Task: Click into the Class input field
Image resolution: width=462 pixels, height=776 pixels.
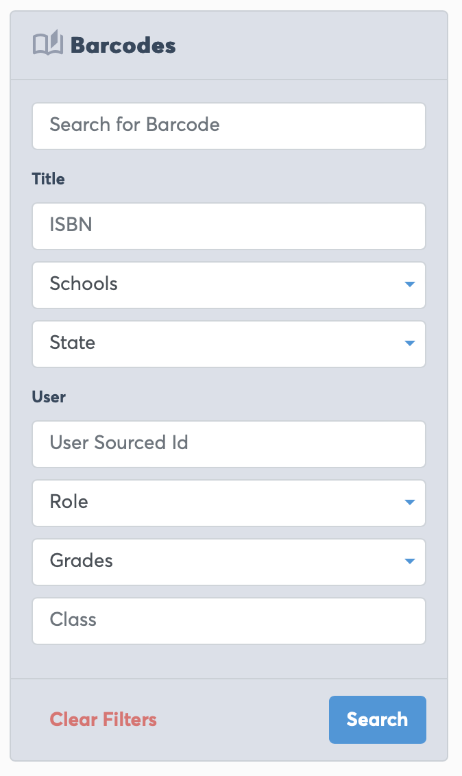Action: click(x=229, y=620)
